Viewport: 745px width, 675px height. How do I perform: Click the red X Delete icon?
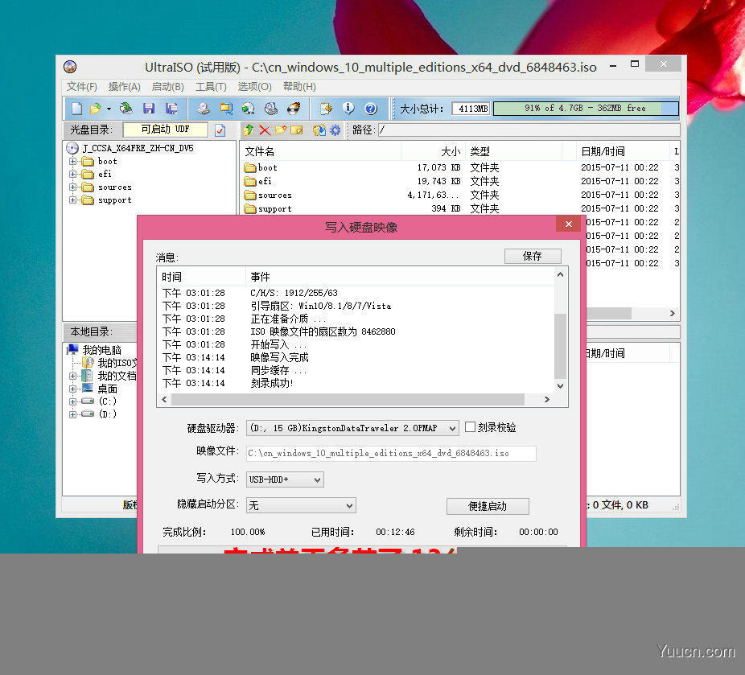265,130
